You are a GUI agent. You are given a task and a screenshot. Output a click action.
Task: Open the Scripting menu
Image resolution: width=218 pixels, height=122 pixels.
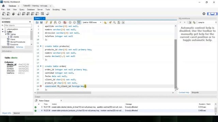pyautogui.click(x=56, y=9)
